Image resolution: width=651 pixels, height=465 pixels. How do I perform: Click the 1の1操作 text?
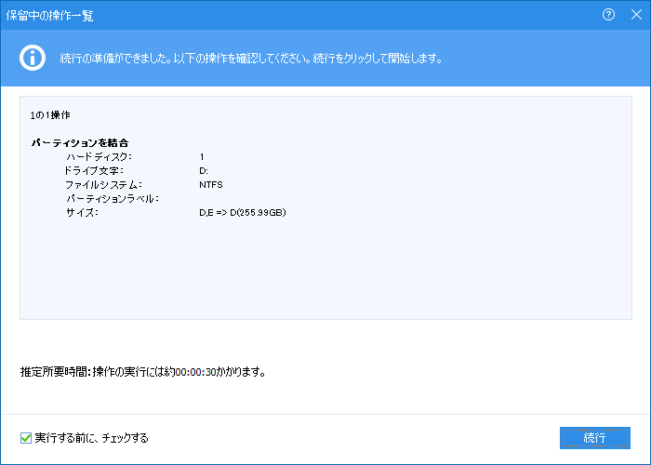point(50,115)
